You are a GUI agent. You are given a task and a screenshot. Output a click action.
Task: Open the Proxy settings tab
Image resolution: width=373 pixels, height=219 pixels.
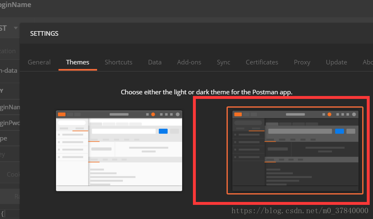click(302, 62)
